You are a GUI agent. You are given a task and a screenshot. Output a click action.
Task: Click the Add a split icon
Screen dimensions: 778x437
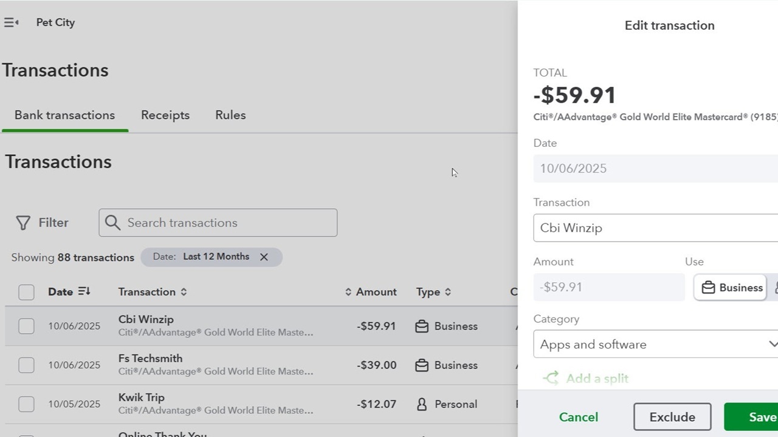(x=551, y=379)
